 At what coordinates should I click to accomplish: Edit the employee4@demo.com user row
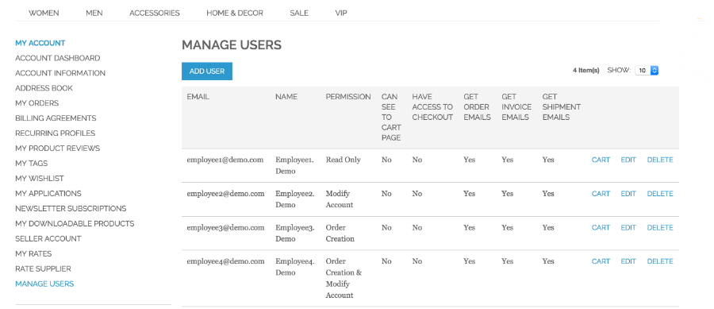click(628, 261)
